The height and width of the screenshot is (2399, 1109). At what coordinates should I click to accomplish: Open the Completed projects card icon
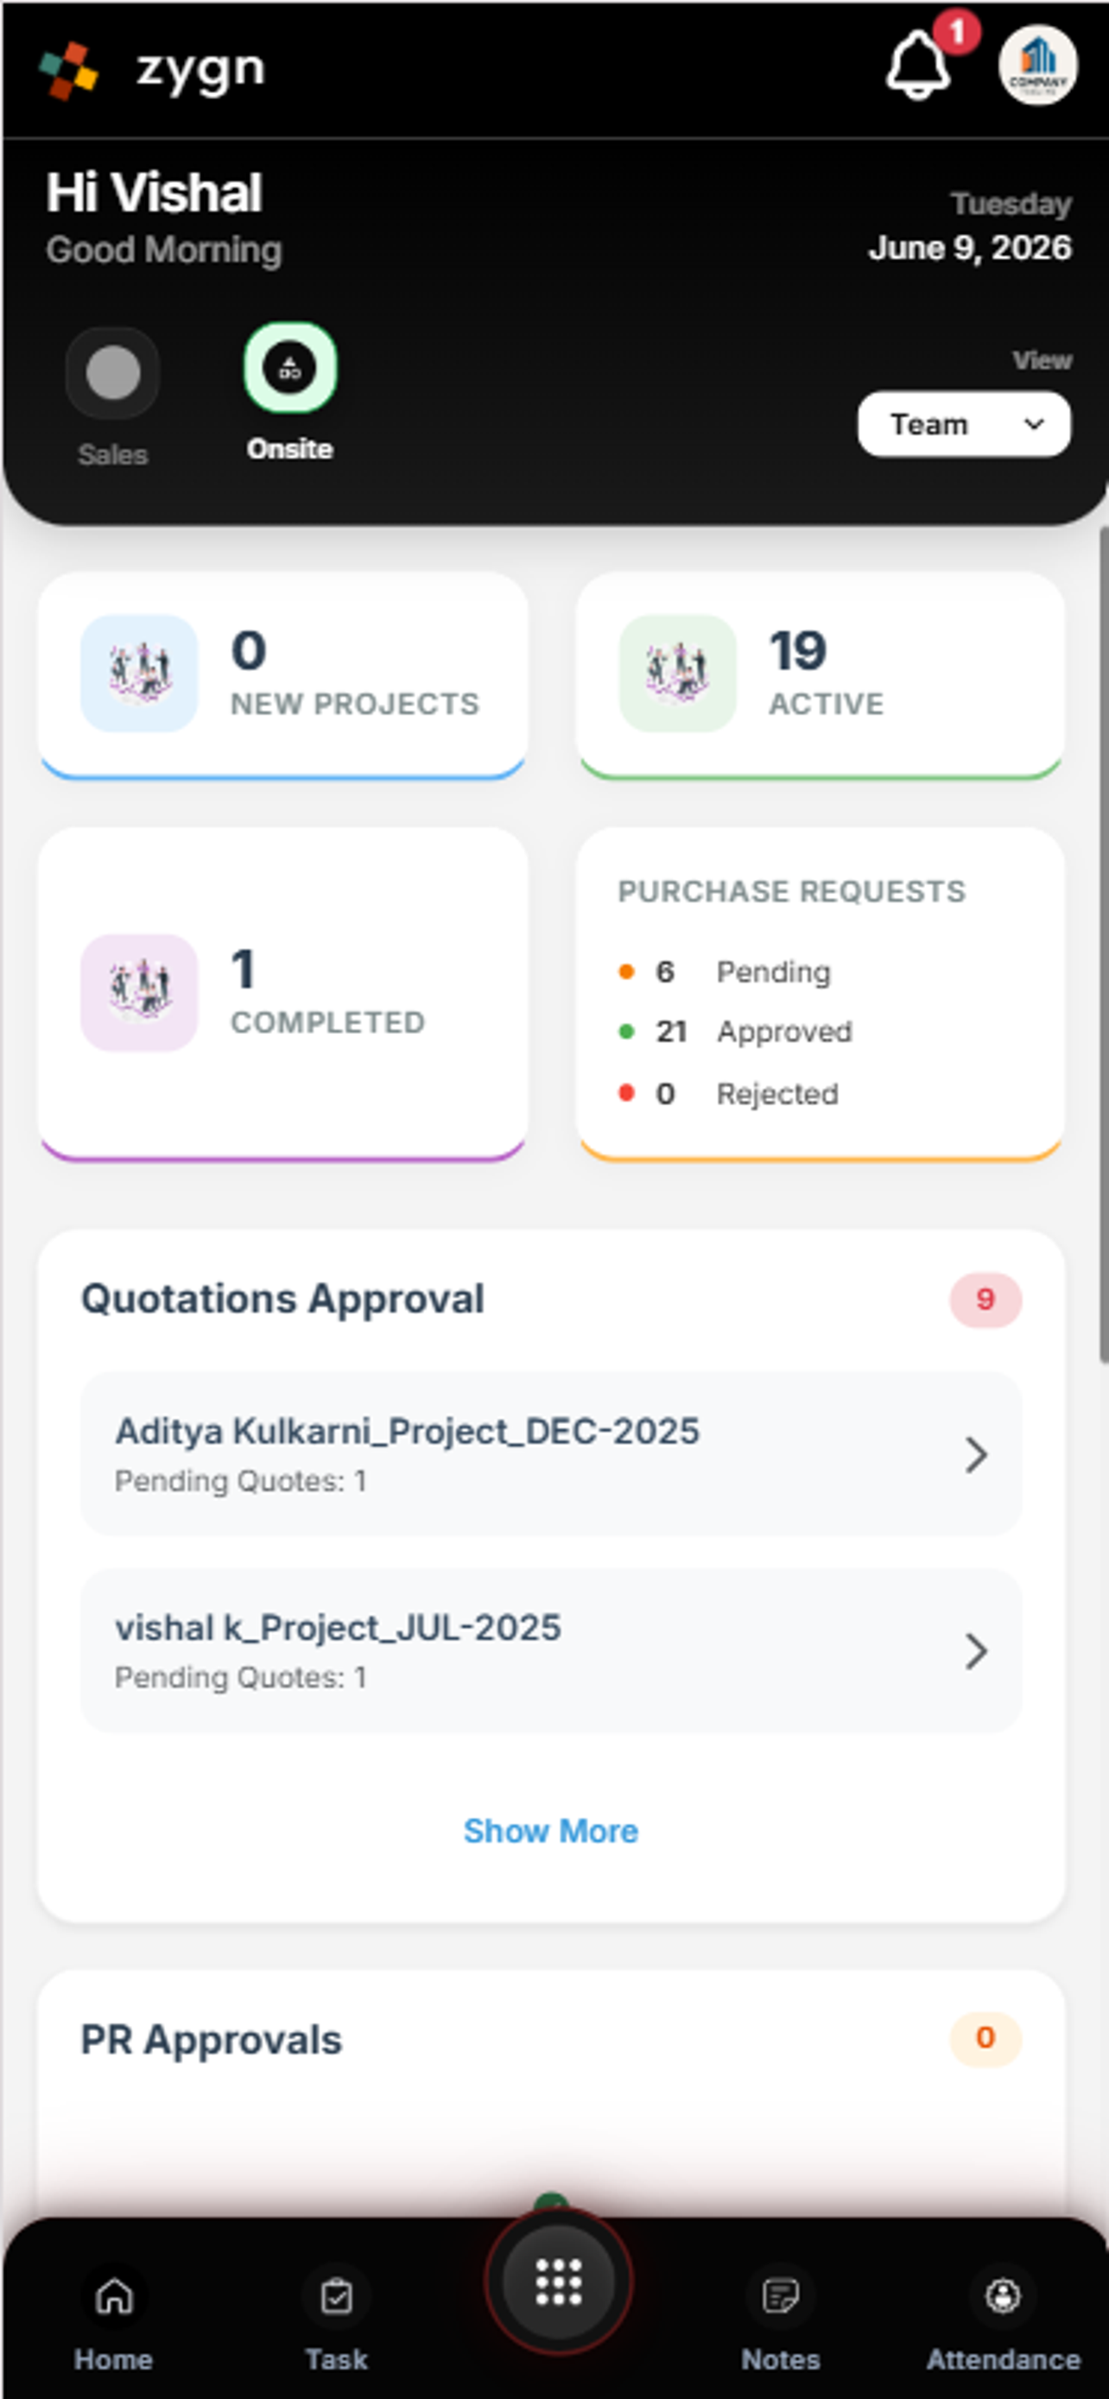point(140,993)
